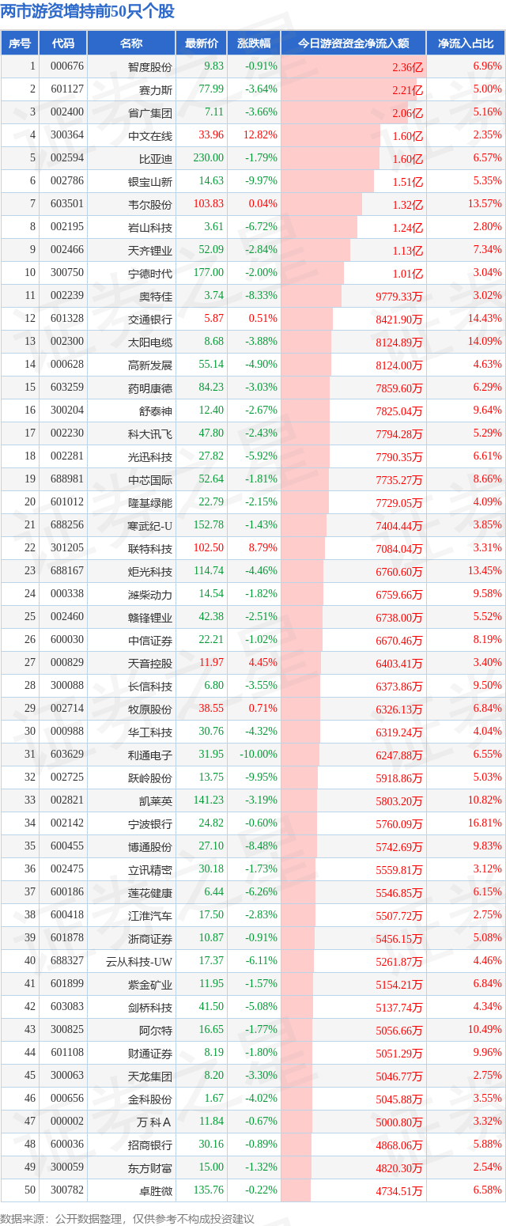Screen dimensions: 506x1226
Task: Select stock name 智度股份
Action: point(150,66)
